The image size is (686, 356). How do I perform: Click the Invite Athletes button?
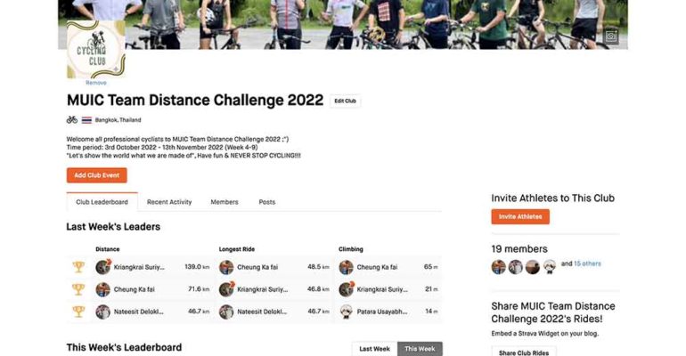point(520,216)
